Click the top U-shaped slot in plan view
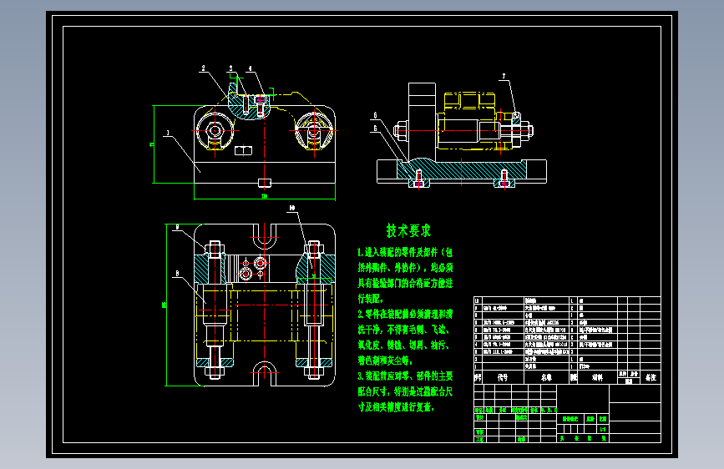Screen dimensions: 724x469 coord(265,234)
